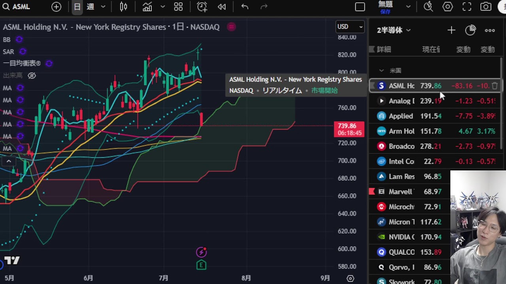Open the USD currency dropdown
506x284 pixels.
(350, 26)
